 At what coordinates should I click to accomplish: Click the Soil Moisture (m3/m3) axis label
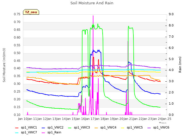4,65
